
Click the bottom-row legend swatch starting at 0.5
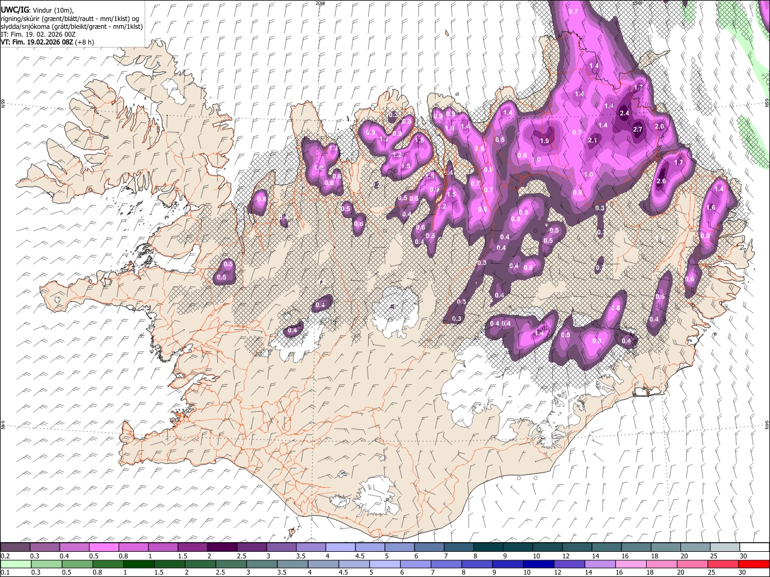pyautogui.click(x=77, y=564)
